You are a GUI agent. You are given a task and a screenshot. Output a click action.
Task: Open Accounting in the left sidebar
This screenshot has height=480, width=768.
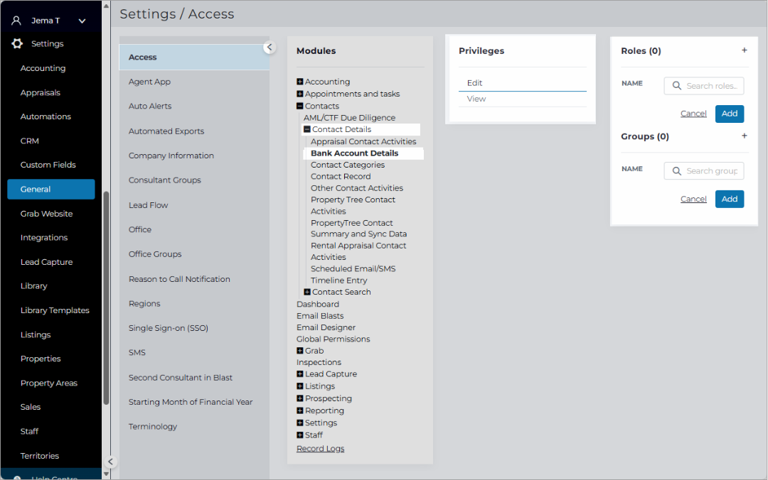pos(43,68)
